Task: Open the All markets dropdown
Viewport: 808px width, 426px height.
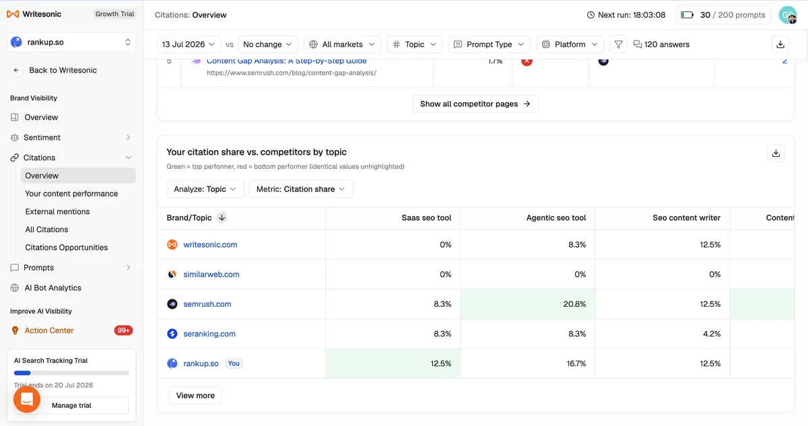Action: pyautogui.click(x=343, y=44)
